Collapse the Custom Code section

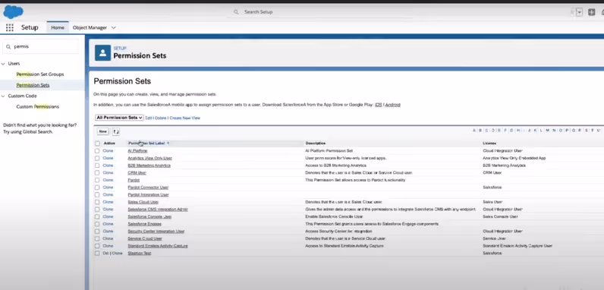point(3,96)
